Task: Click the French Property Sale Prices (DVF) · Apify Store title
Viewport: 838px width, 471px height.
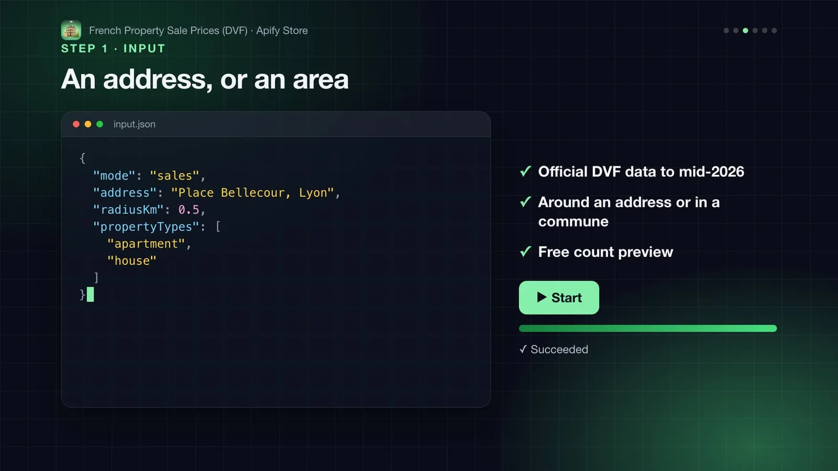Action: 199,30
